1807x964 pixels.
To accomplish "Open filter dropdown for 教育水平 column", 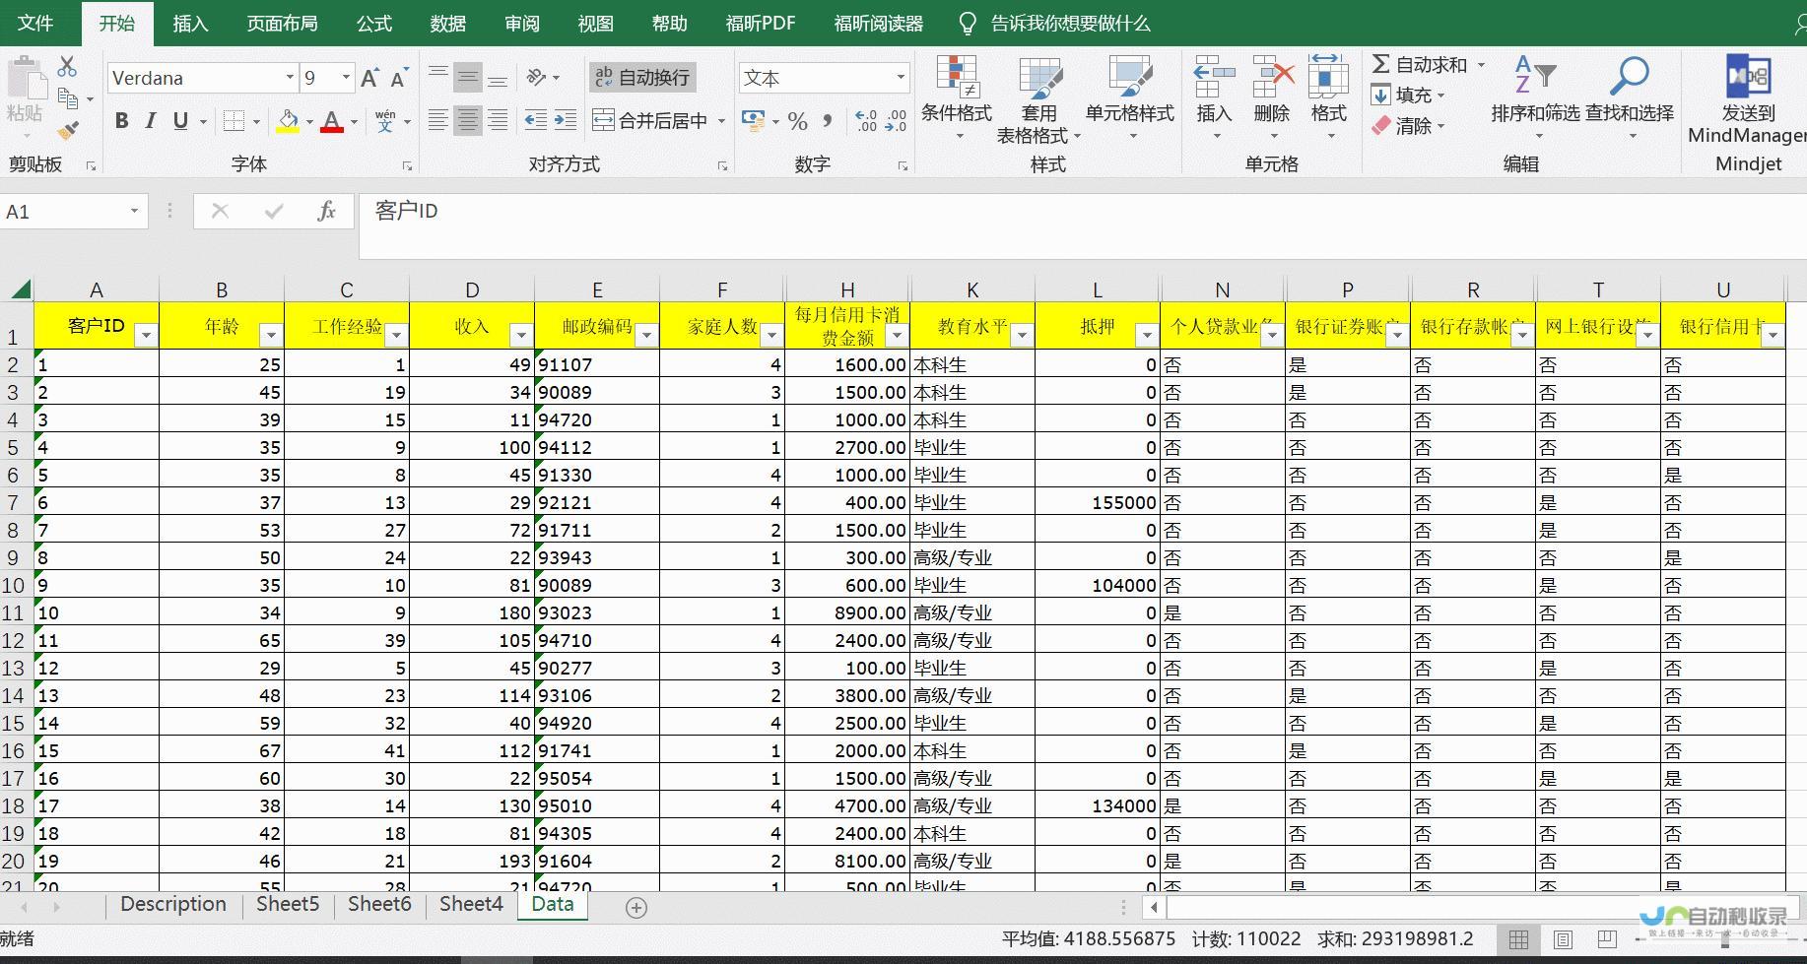I will tap(1022, 336).
